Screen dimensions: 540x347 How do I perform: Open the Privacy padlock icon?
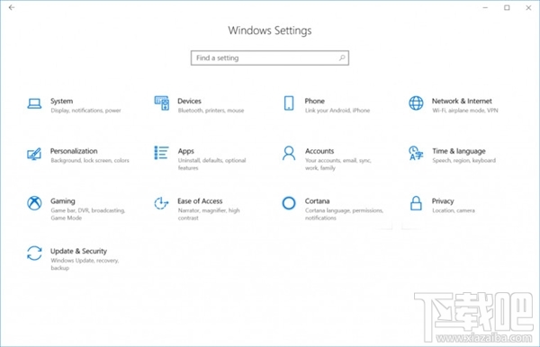[416, 203]
